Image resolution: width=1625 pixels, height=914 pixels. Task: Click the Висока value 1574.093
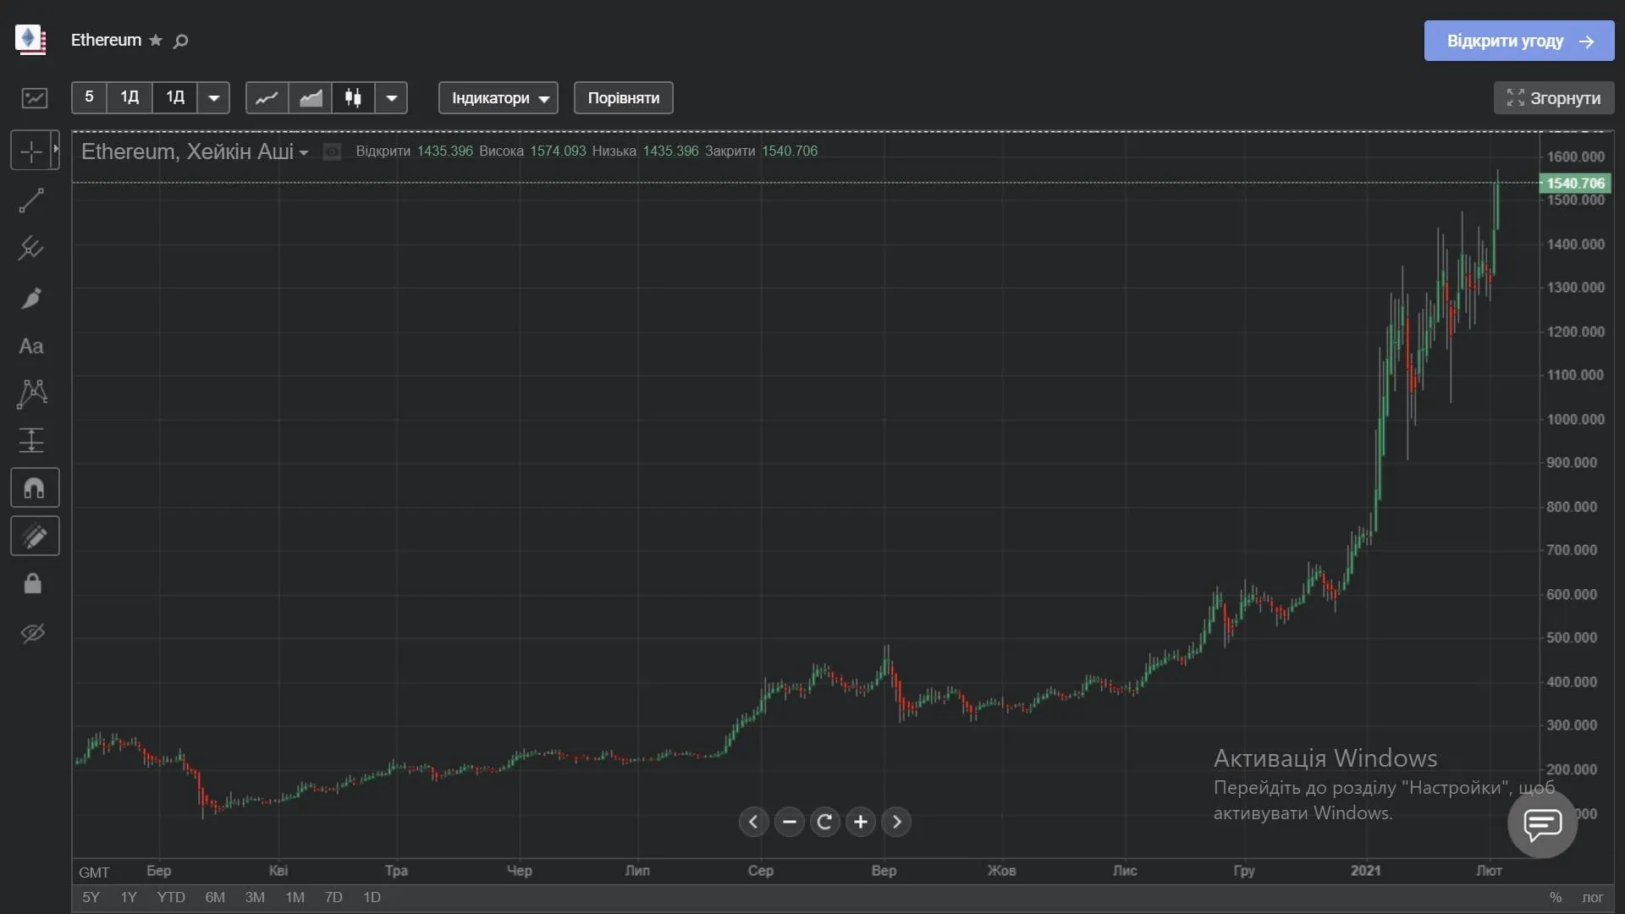558,151
